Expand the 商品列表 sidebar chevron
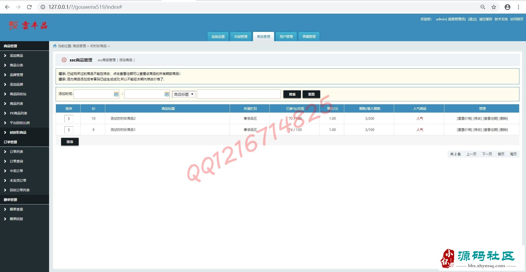This screenshot has width=526, height=272. 5,103
